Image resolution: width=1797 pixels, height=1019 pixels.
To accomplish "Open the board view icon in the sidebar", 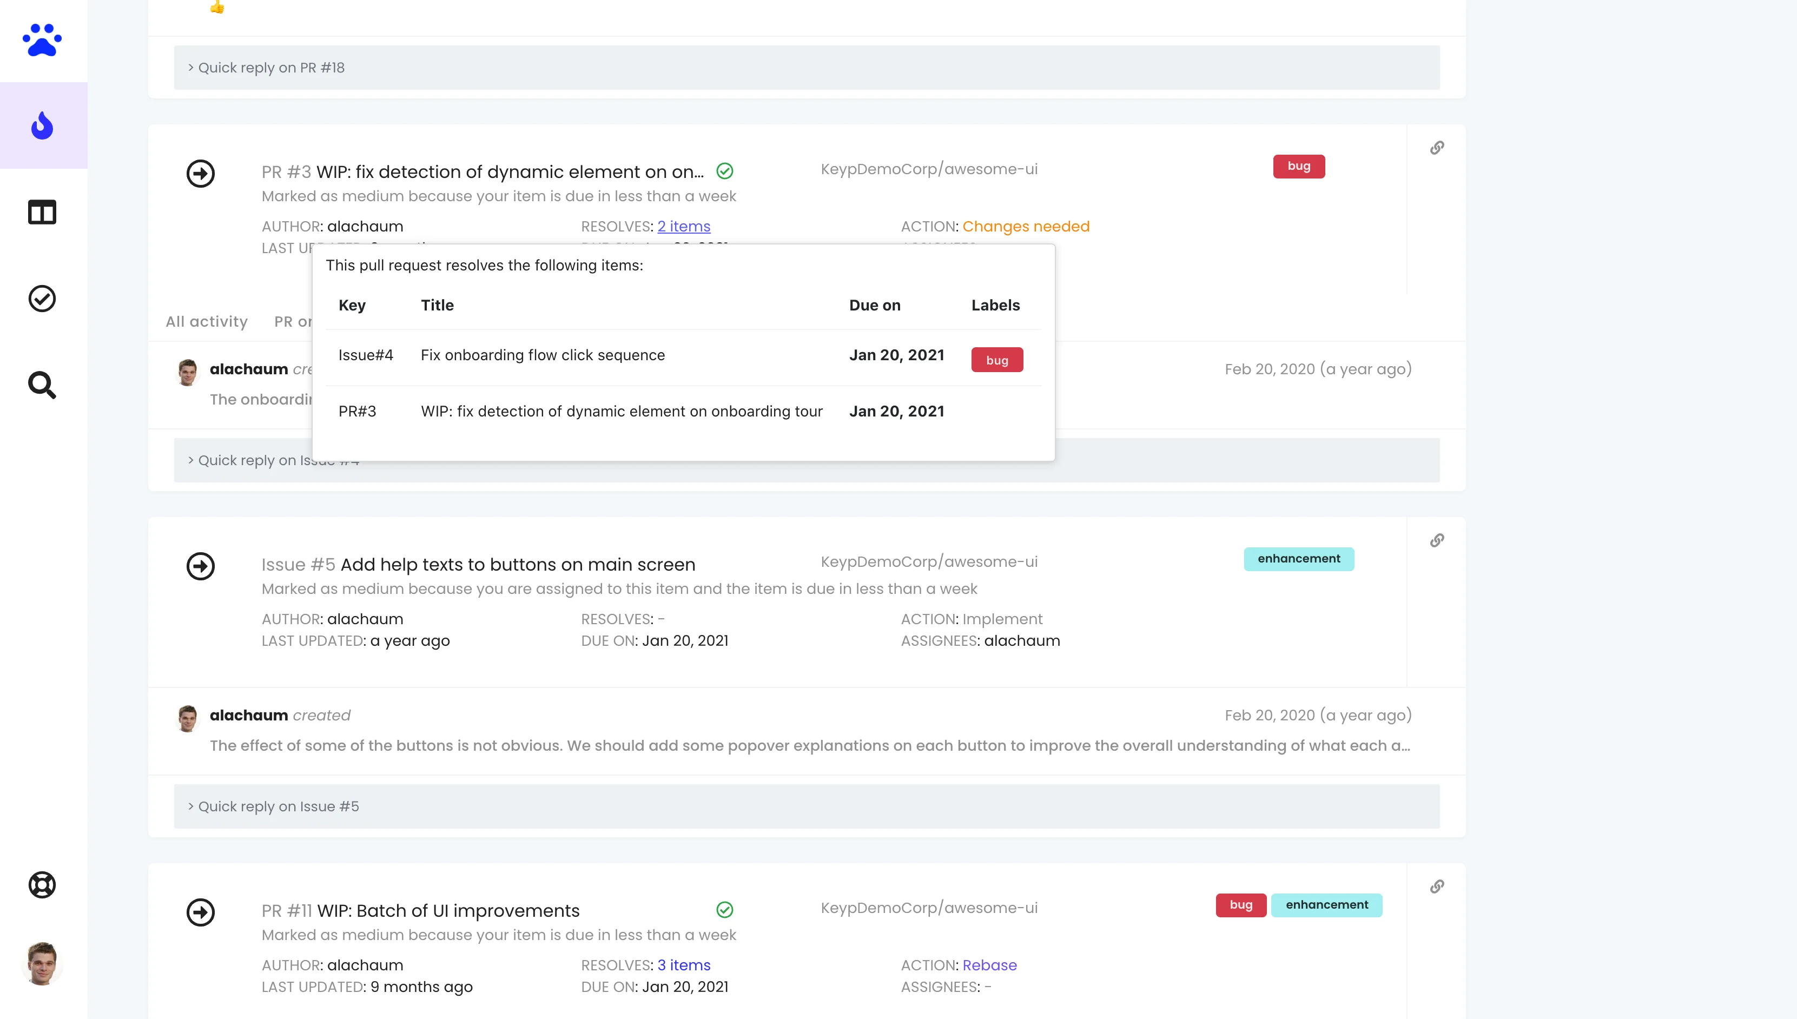I will [42, 212].
